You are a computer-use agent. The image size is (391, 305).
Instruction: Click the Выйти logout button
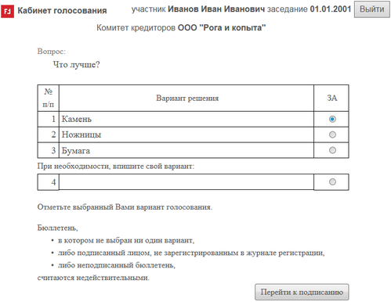(x=372, y=9)
